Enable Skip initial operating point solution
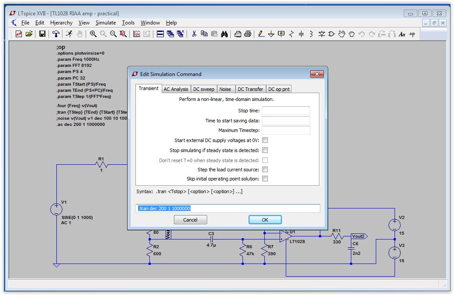This screenshot has width=454, height=295. [265, 179]
